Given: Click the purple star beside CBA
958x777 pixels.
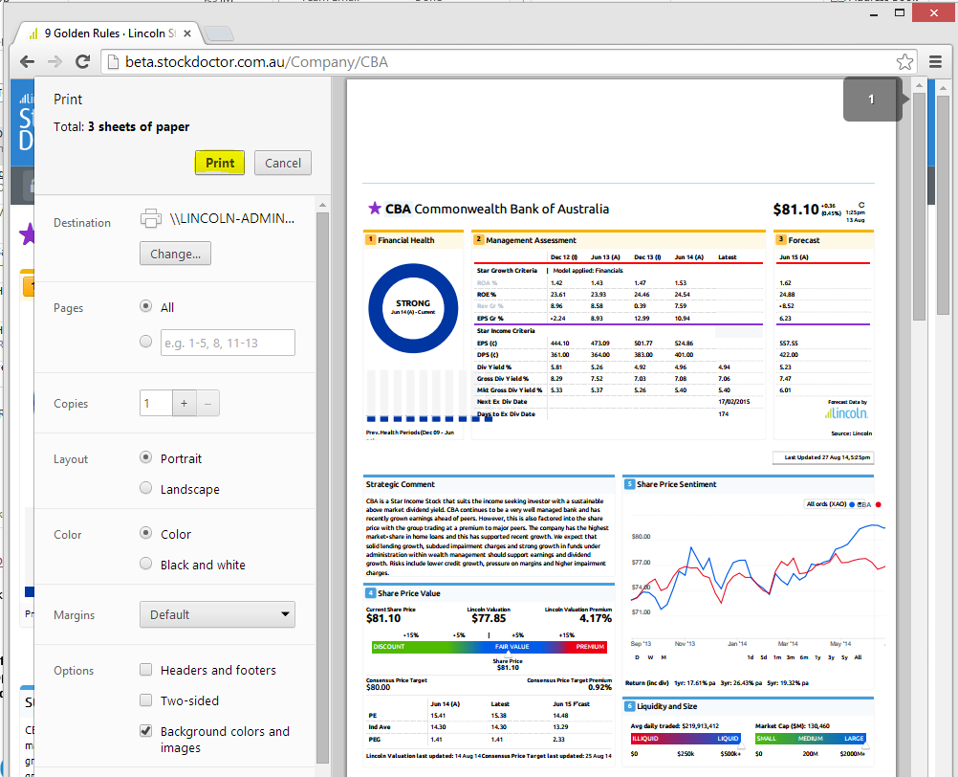Looking at the screenshot, I should click(x=375, y=209).
